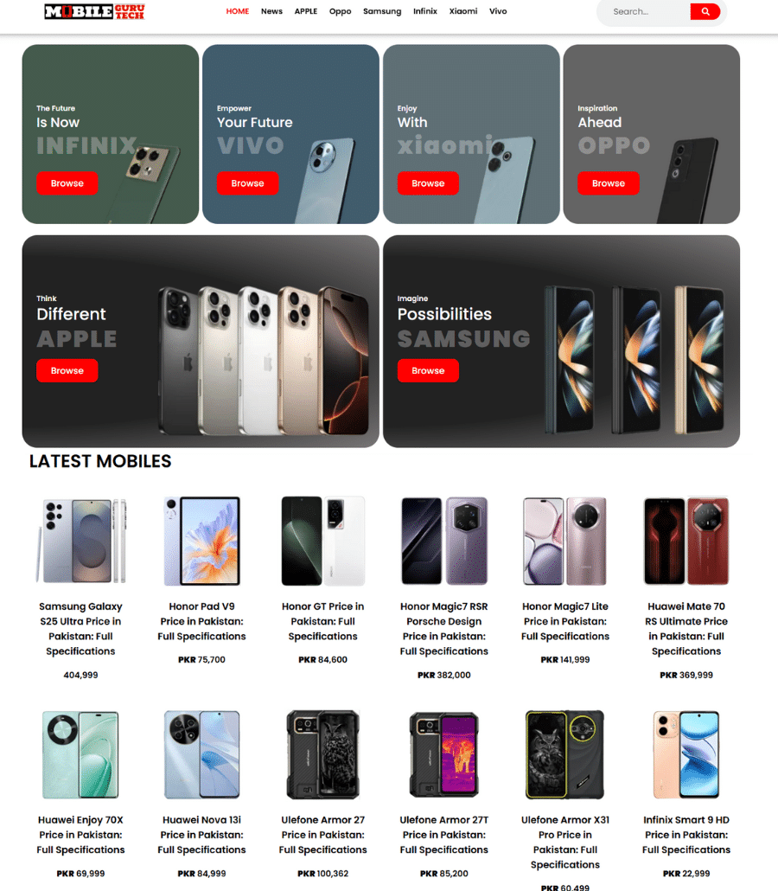Open the Vivo navigation link
Screen dimensions: 778x891
[498, 11]
